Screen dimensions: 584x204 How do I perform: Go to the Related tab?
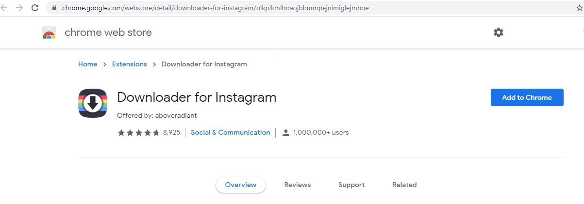(404, 185)
